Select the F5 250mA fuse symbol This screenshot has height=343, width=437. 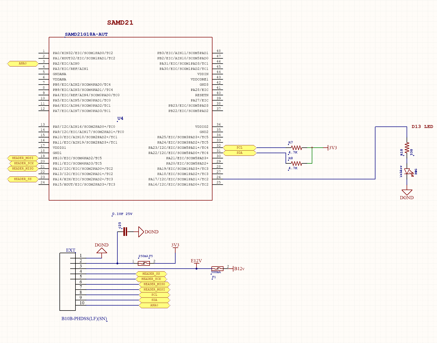click(144, 263)
